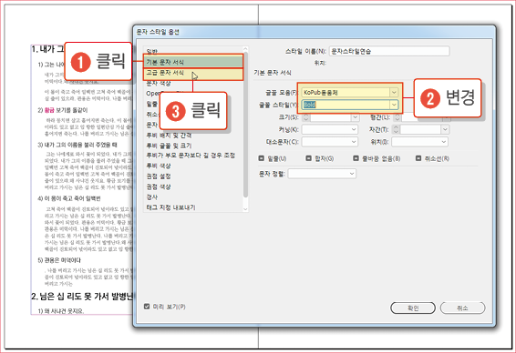Click the 확인 button
Image resolution: width=516 pixels, height=353 pixels.
413,308
